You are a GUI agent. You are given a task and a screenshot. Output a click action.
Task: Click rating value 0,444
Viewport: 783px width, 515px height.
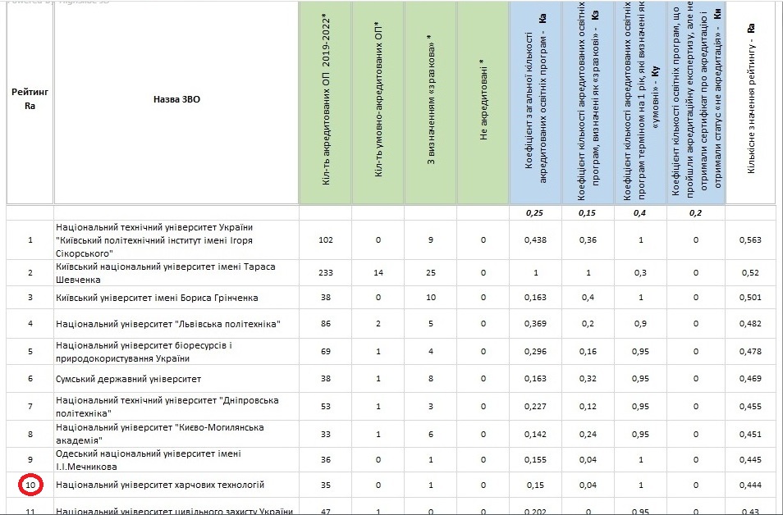coord(750,485)
